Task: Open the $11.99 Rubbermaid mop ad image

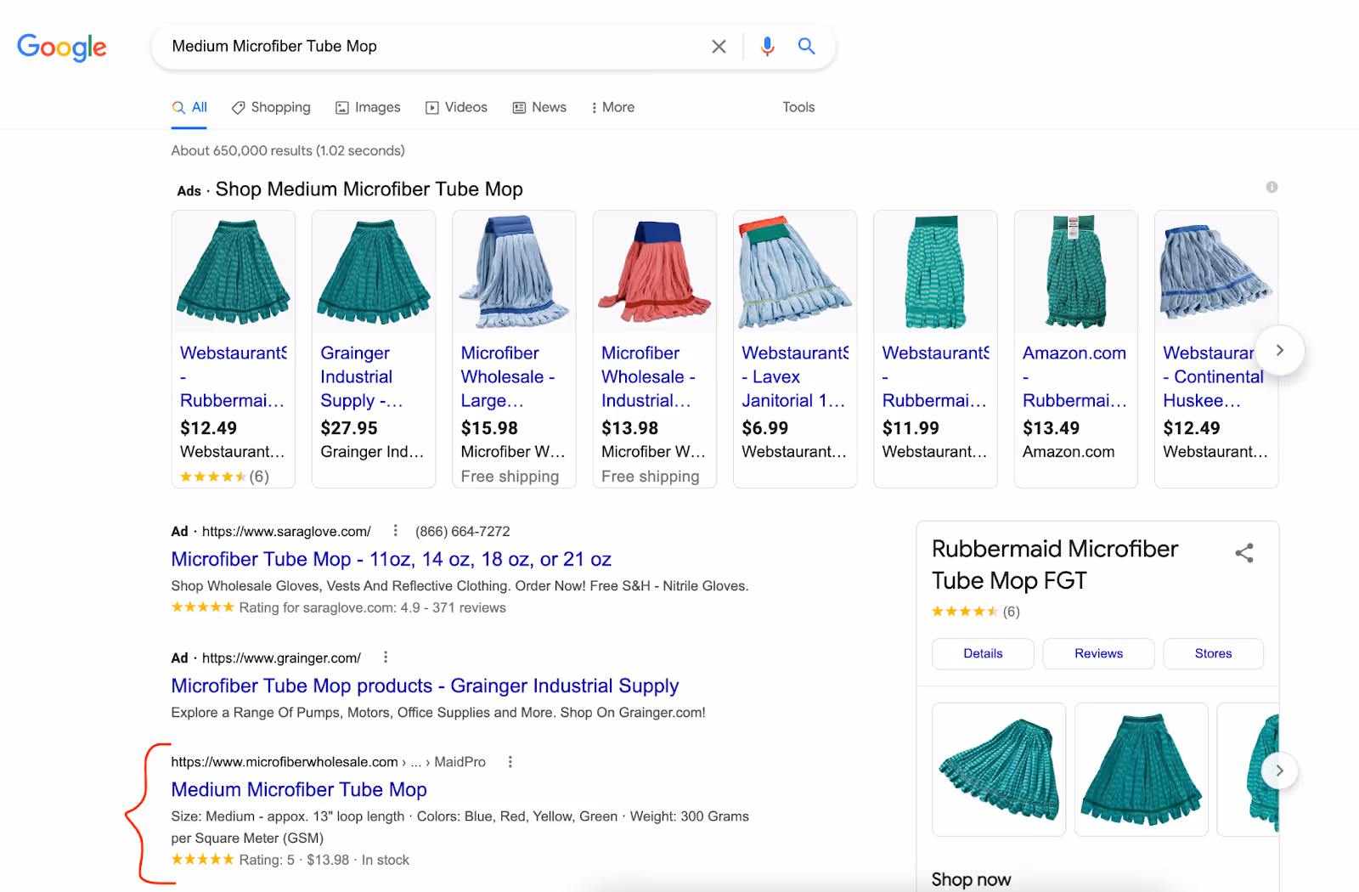Action: [935, 272]
